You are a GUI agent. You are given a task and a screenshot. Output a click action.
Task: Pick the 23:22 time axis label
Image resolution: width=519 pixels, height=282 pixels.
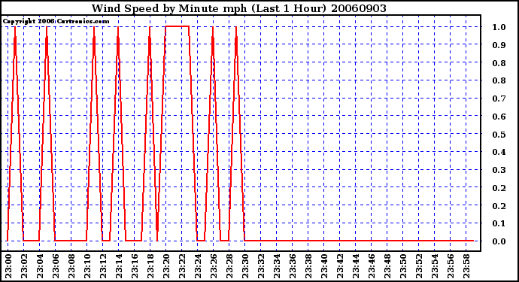pyautogui.click(x=182, y=267)
